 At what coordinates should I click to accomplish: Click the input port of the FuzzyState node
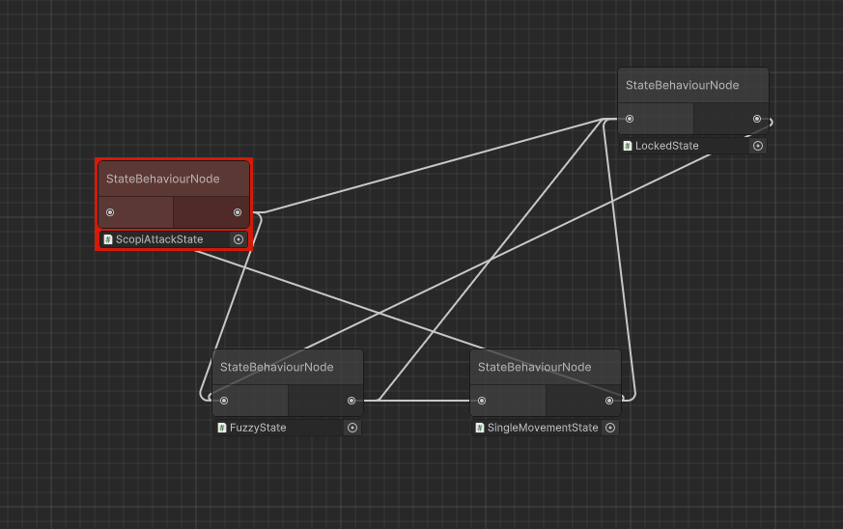(224, 401)
